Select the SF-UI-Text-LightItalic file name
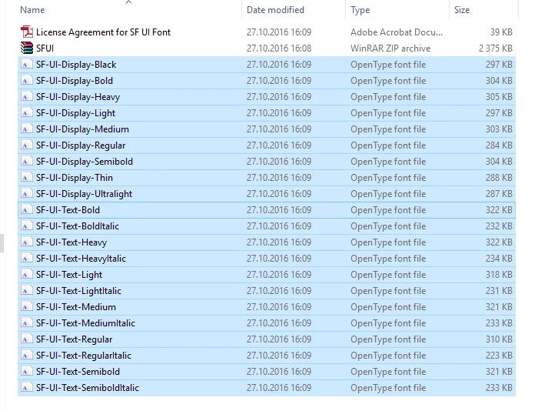 (78, 290)
